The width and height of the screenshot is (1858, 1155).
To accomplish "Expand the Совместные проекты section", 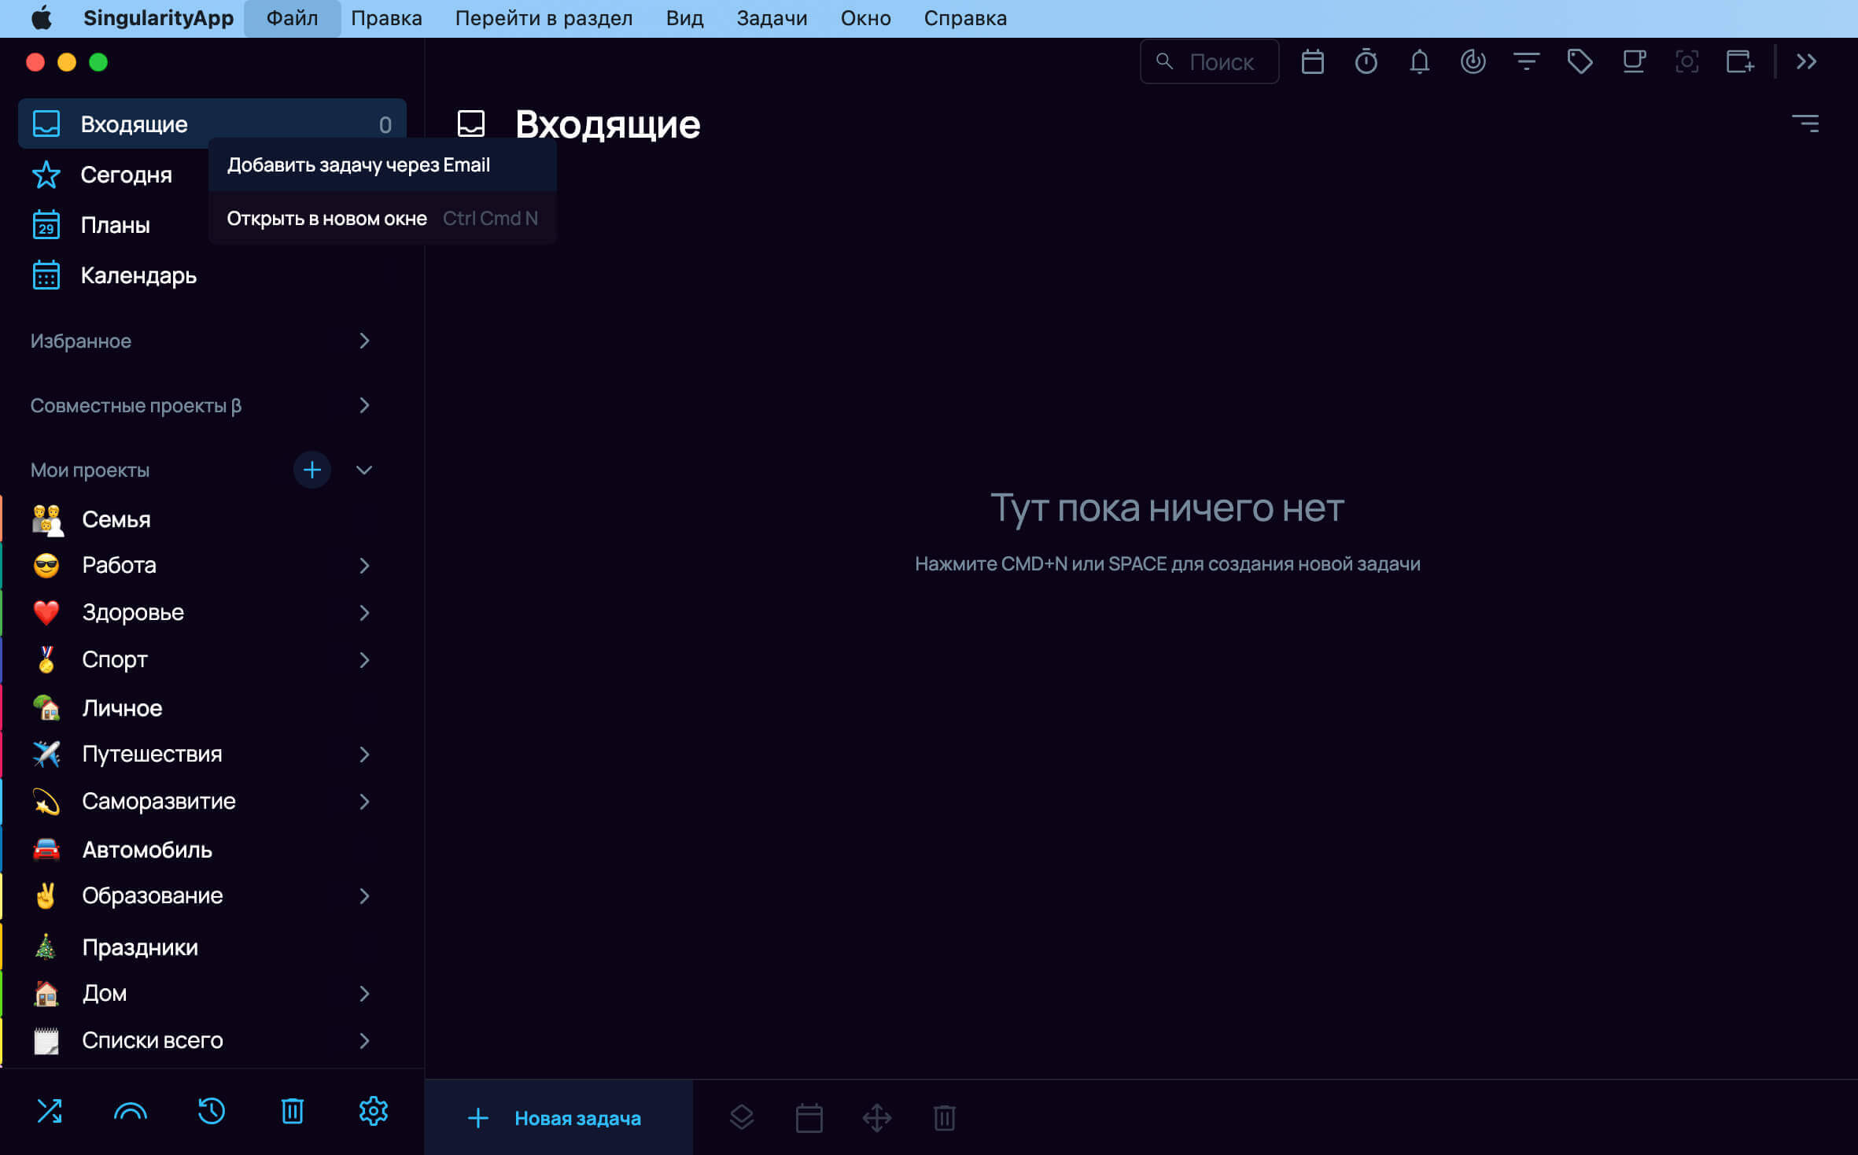I will pyautogui.click(x=363, y=405).
